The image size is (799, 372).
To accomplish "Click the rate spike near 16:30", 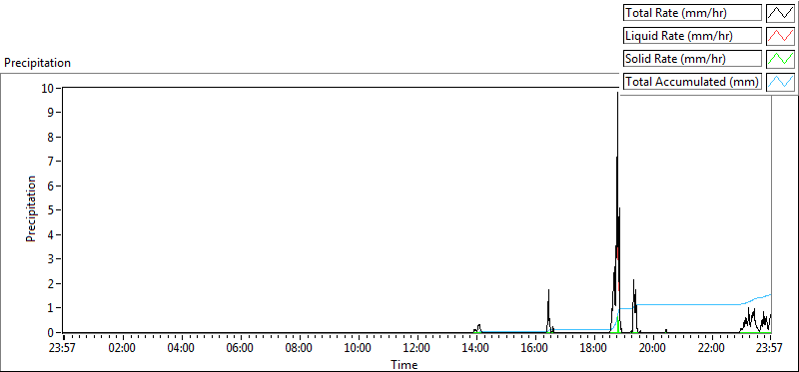I will point(548,310).
